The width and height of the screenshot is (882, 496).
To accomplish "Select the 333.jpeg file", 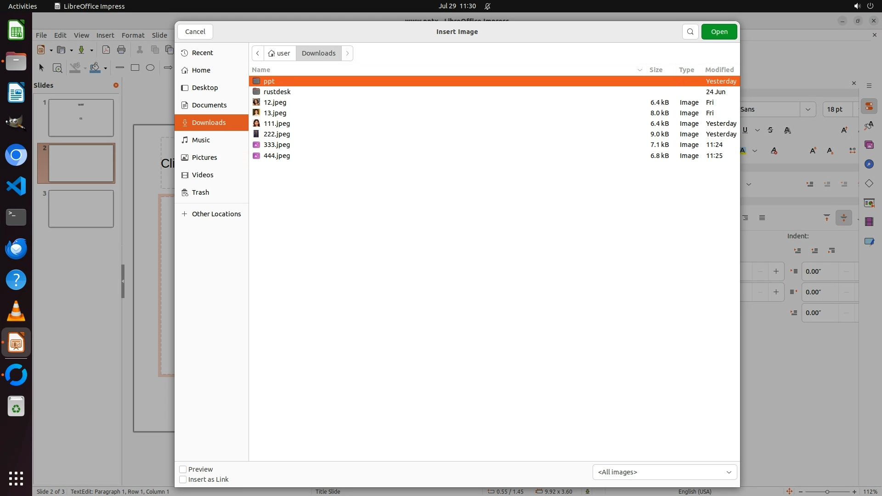I will 277,145.
